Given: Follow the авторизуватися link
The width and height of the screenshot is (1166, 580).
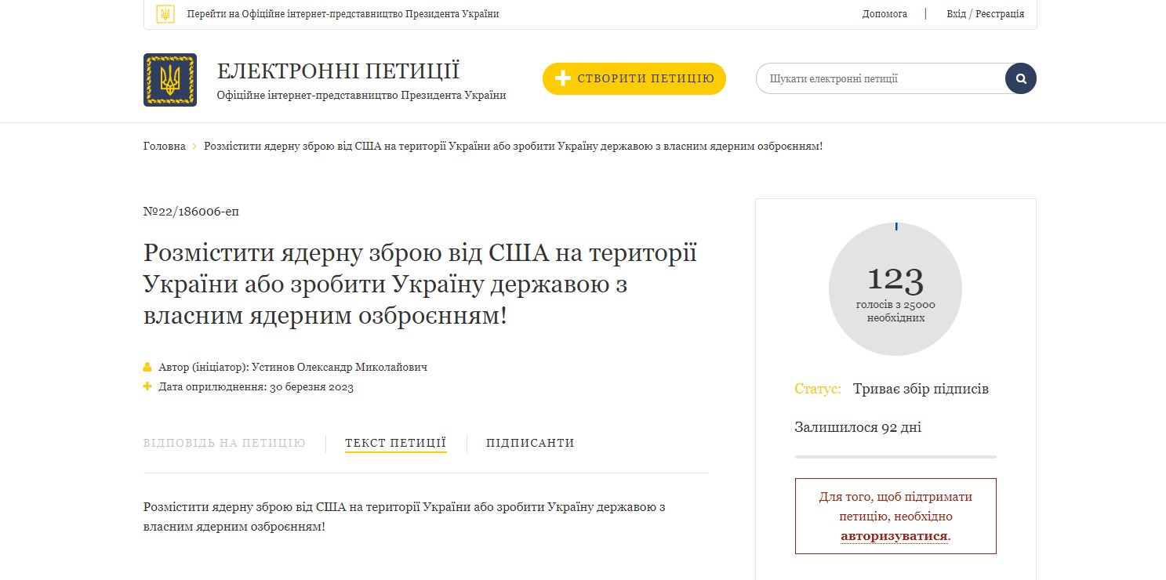Looking at the screenshot, I should (894, 536).
